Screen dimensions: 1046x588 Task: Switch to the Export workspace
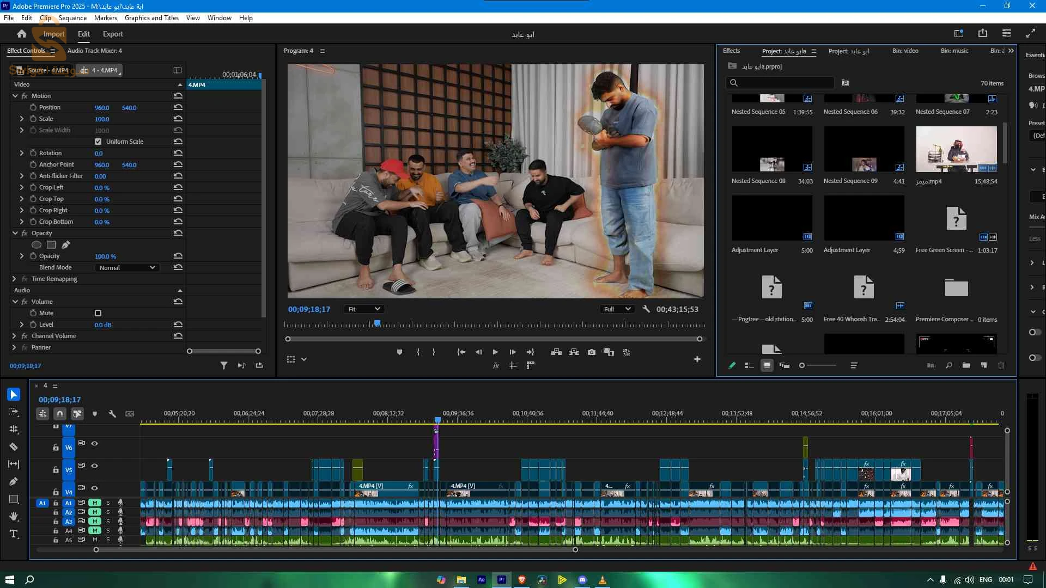113,34
